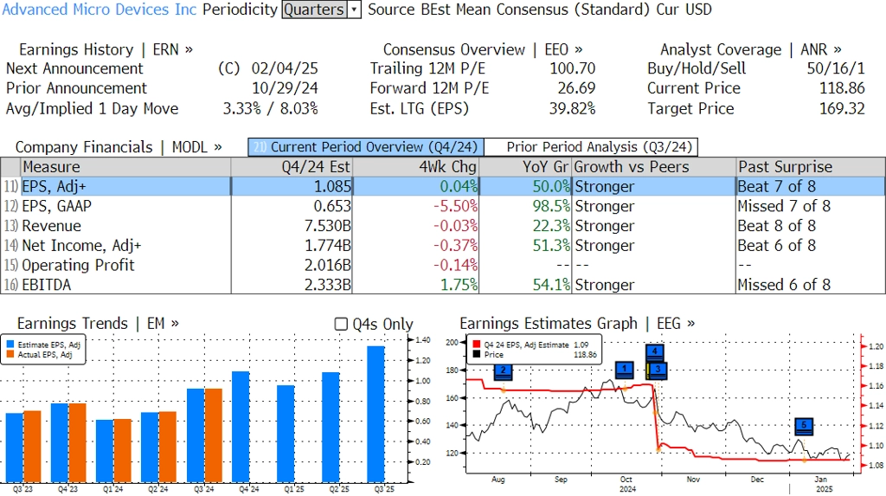This screenshot has height=496, width=886.
Task: Click Trailing 12M P/E value 100.70
Action: tap(573, 68)
